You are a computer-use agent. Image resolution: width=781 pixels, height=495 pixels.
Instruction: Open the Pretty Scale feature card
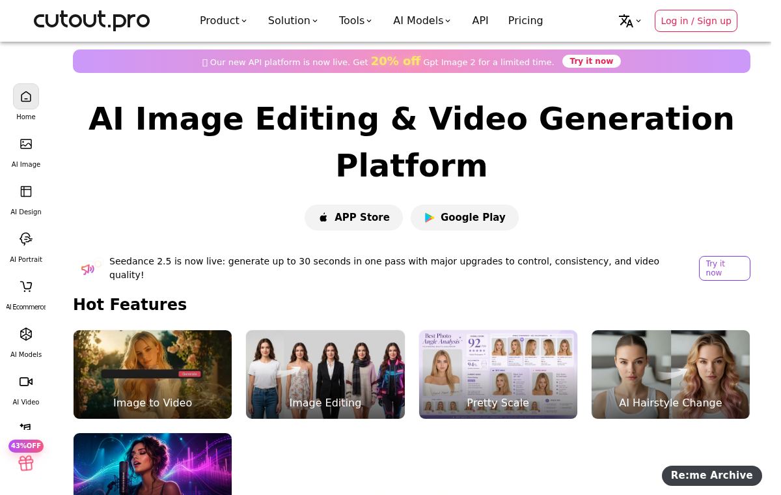click(x=498, y=375)
